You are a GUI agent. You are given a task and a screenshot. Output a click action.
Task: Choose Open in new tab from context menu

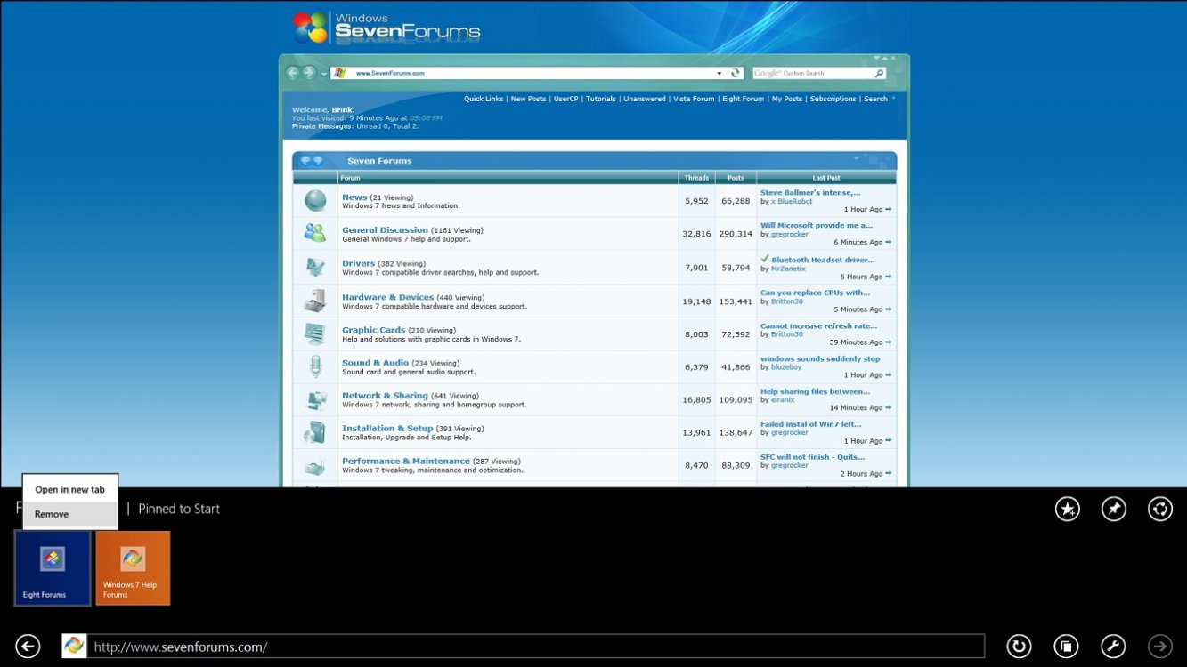(x=70, y=490)
